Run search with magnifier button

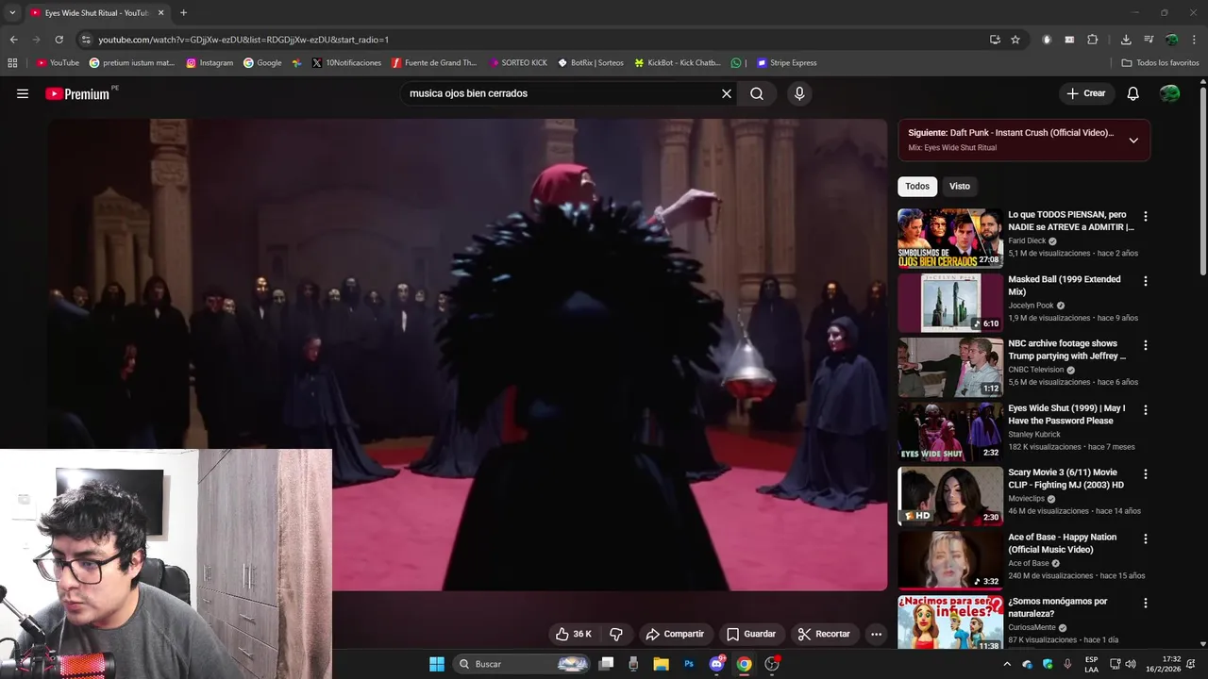[757, 93]
